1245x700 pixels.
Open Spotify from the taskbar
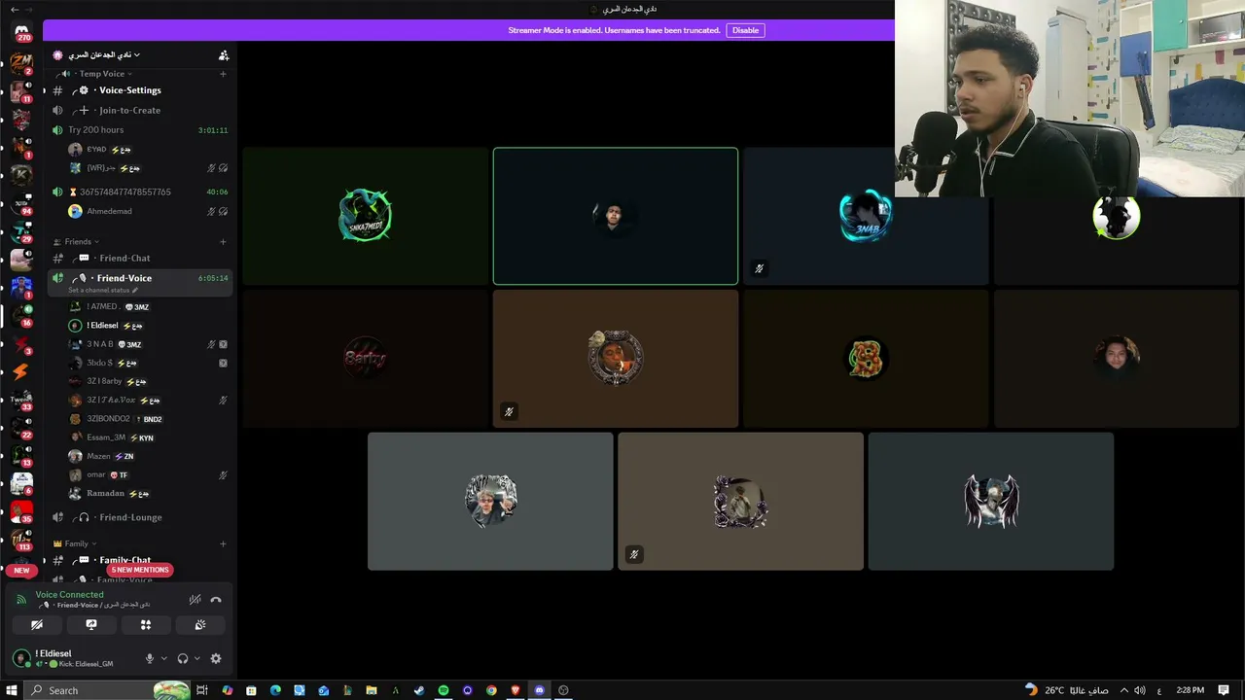(x=444, y=690)
